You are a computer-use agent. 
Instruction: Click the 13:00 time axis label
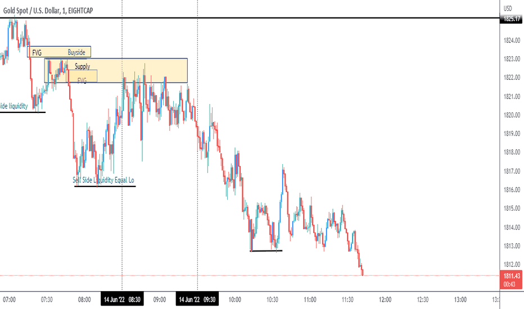tap(460, 299)
